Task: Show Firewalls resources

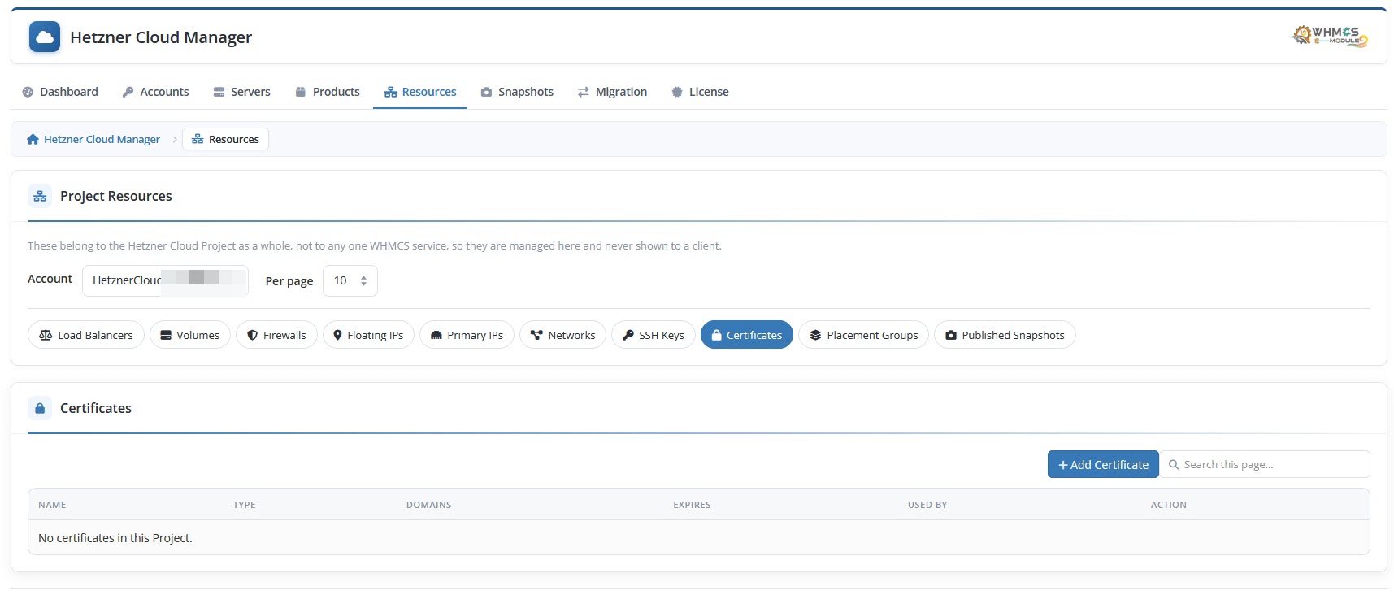Action: (x=276, y=335)
